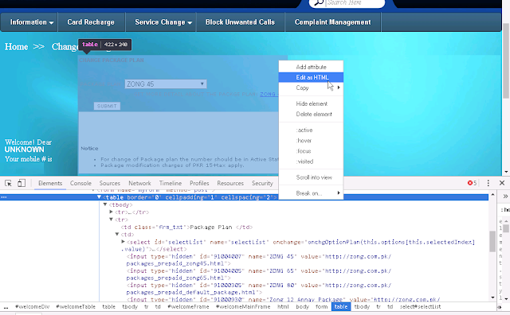Screen dimensions: 510x315
Task: Select hidden input line named ZONG 65
Action: [x=258, y=274]
